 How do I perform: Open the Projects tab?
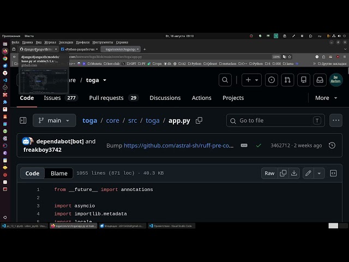[x=233, y=98]
